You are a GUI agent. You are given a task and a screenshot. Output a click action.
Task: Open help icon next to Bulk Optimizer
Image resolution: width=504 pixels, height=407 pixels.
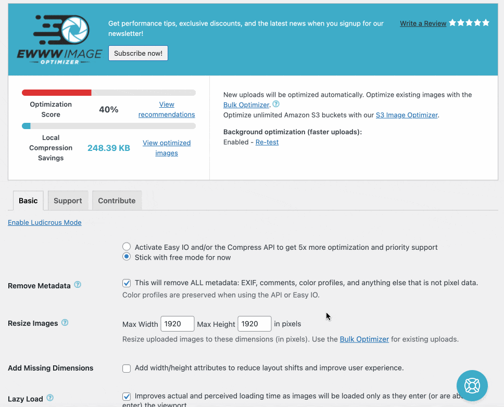point(276,104)
